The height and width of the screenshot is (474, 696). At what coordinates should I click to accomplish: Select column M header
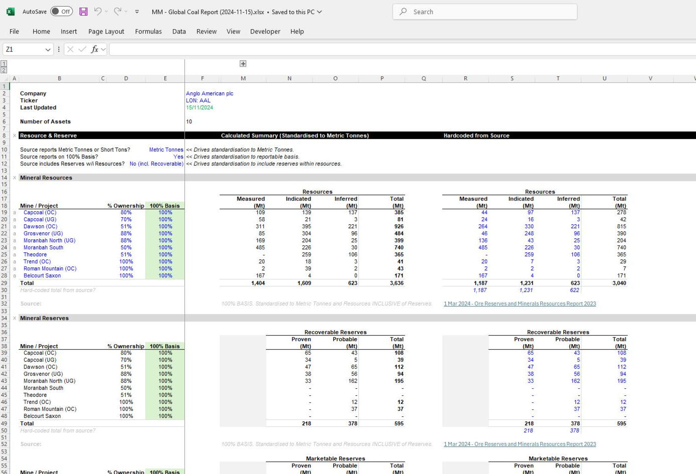(x=243, y=78)
